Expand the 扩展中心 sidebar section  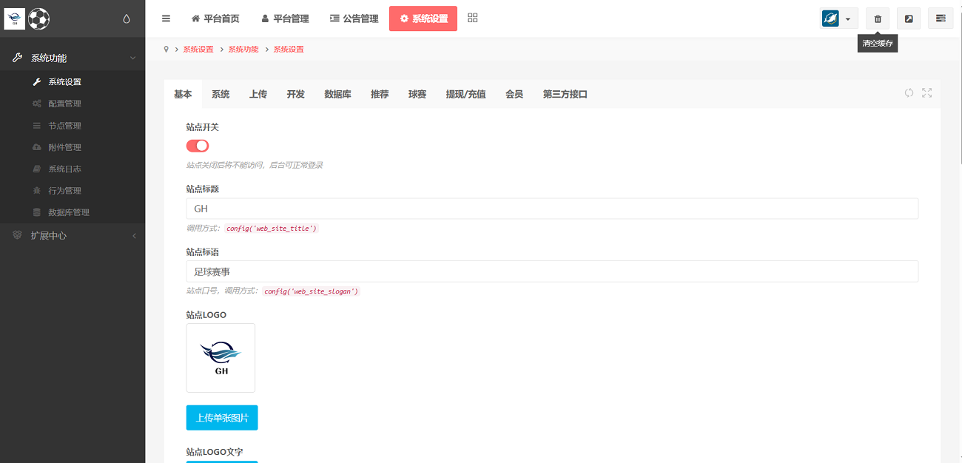click(x=73, y=235)
